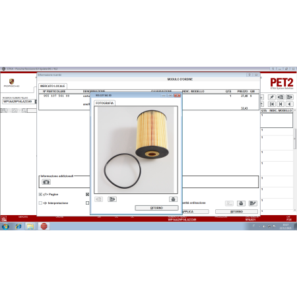Screen dimensions: 297x297
Task: Toggle the unchecked box behind the photo dialog
Action: coord(87,203)
